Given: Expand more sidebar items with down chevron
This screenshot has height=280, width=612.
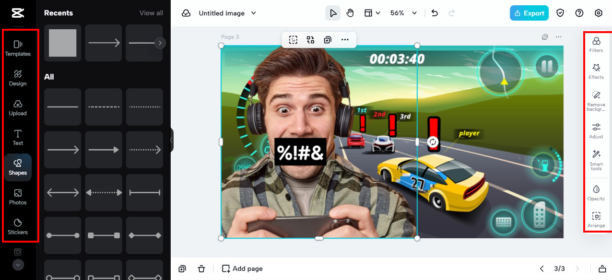Looking at the screenshot, I should pos(18,265).
